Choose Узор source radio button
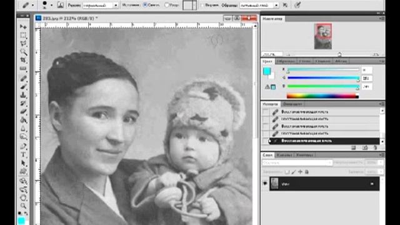400x225 pixels. pyautogui.click(x=167, y=5)
